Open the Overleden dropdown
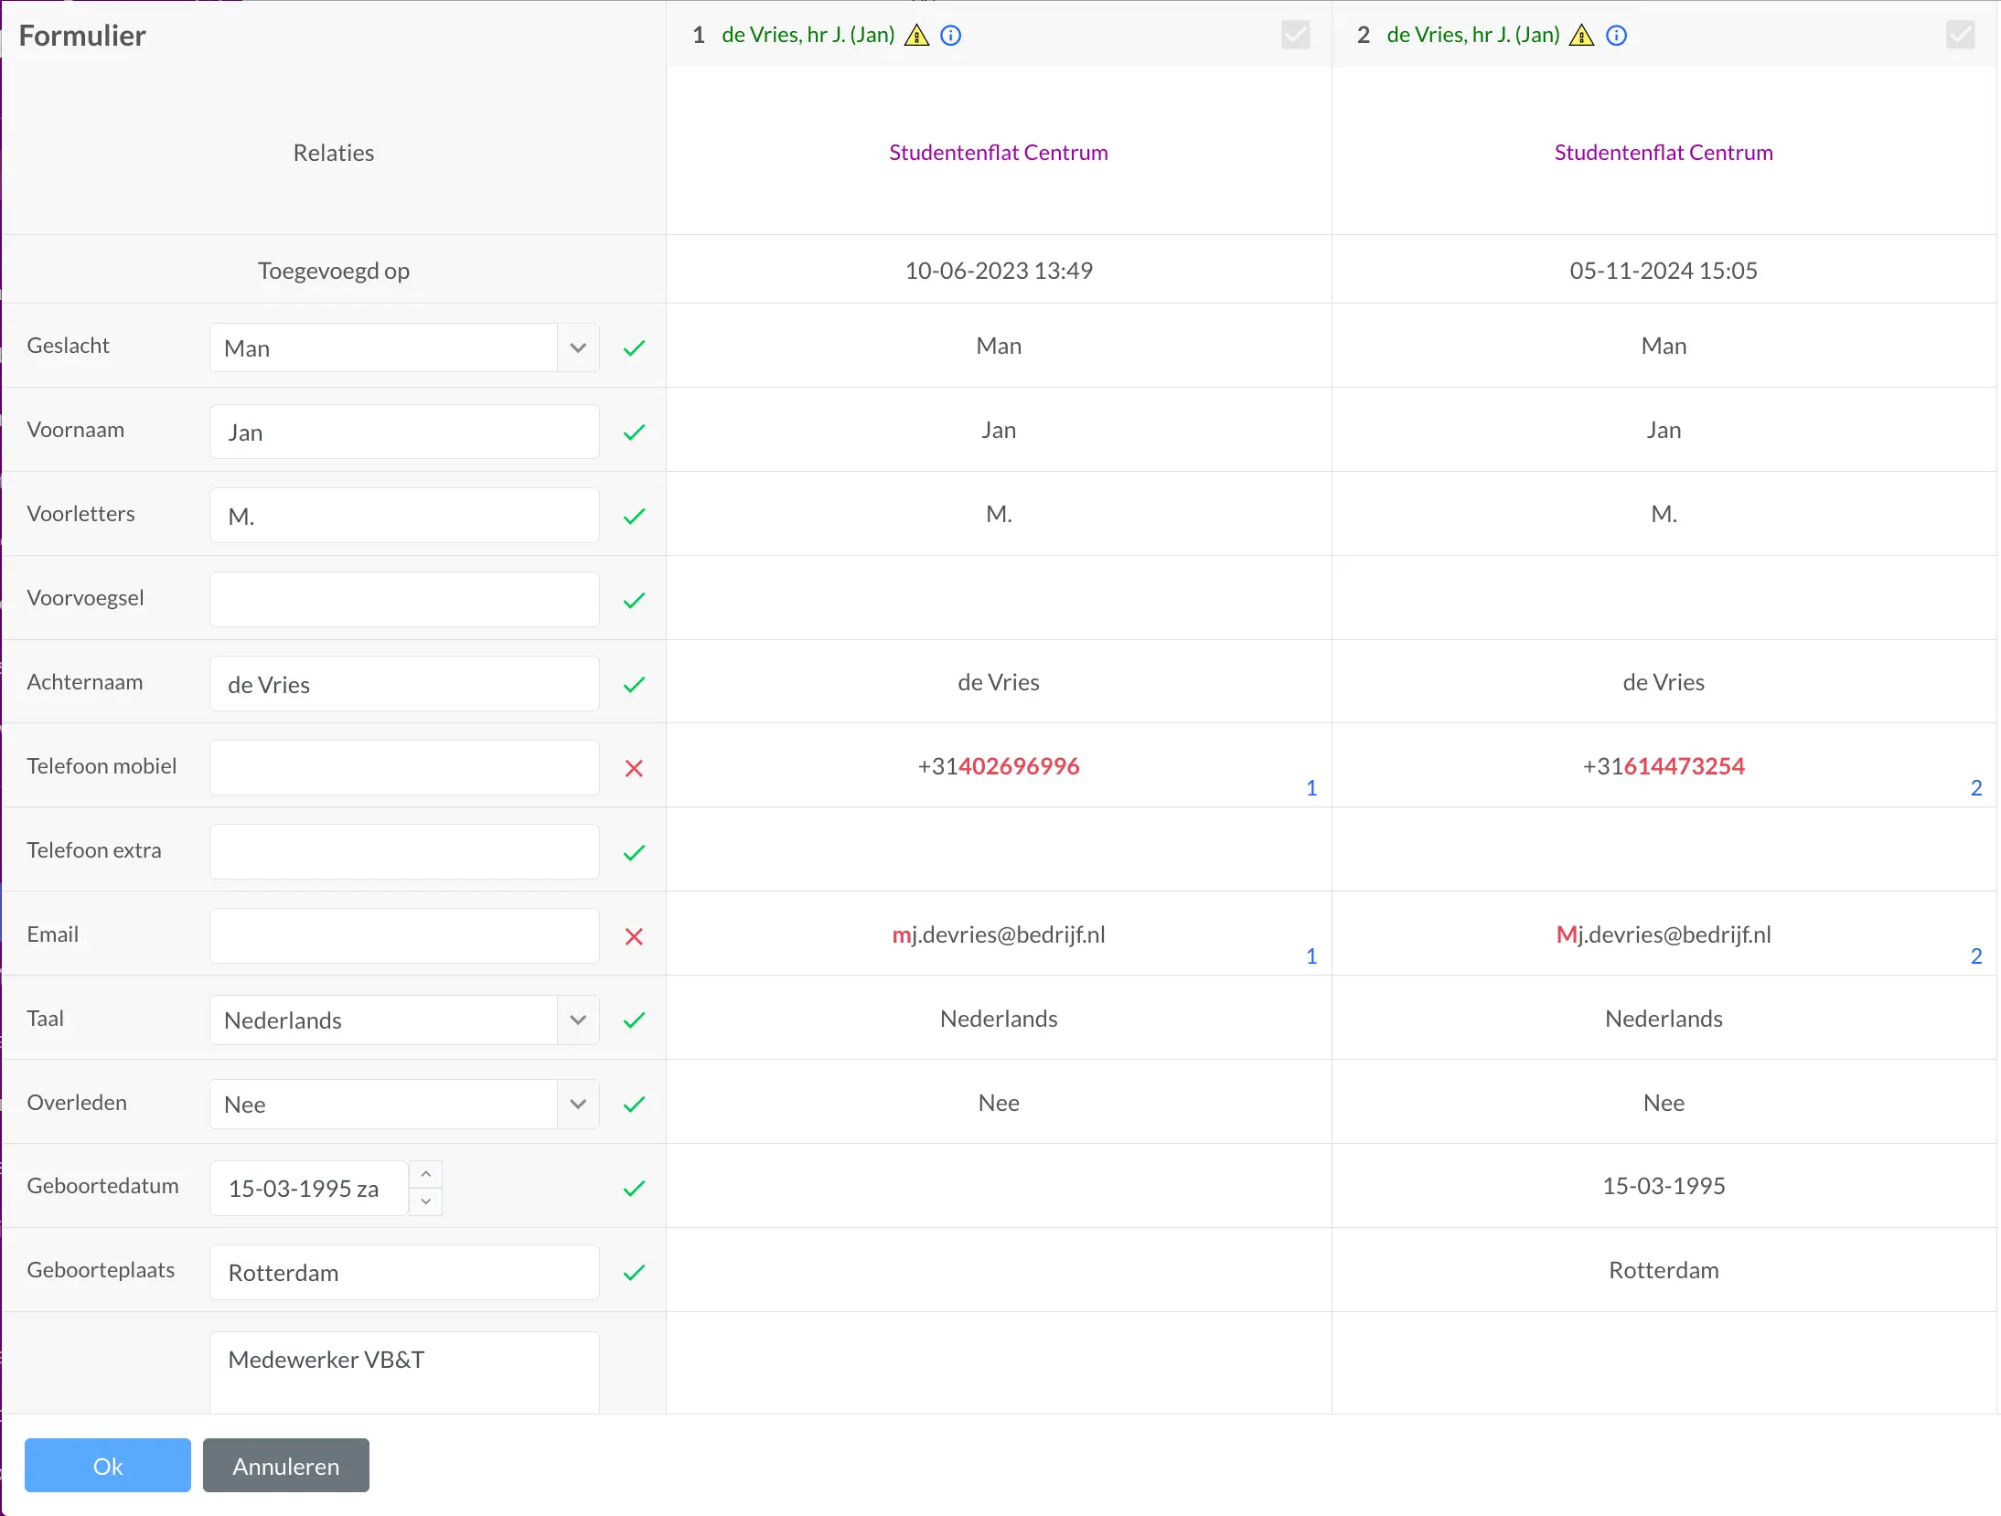Viewport: 2001px width, 1516px height. [x=577, y=1104]
